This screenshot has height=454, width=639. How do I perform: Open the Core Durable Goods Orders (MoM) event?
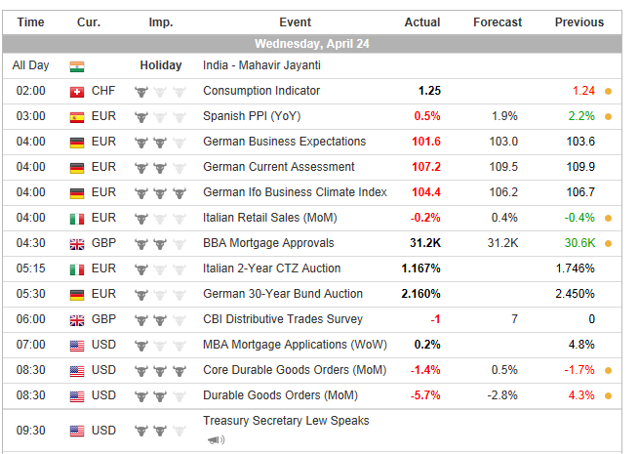[294, 371]
